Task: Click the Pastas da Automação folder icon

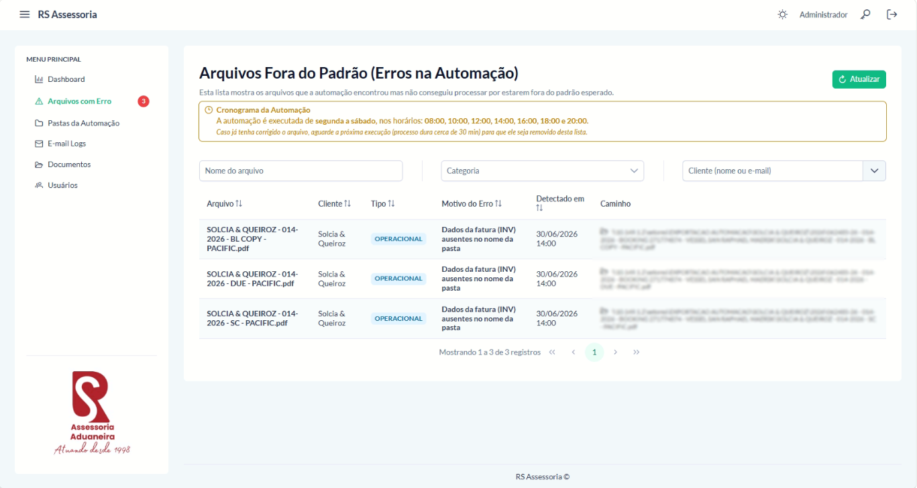Action: coord(39,124)
